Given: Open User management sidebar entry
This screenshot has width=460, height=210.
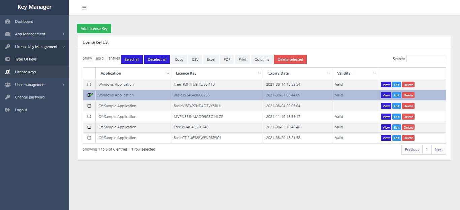Looking at the screenshot, I should 31,84.
